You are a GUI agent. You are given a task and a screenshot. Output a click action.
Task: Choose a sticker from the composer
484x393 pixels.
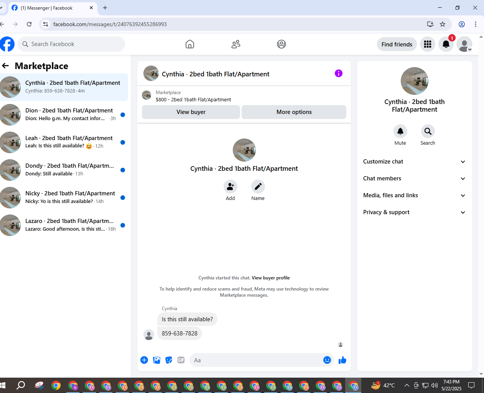169,360
